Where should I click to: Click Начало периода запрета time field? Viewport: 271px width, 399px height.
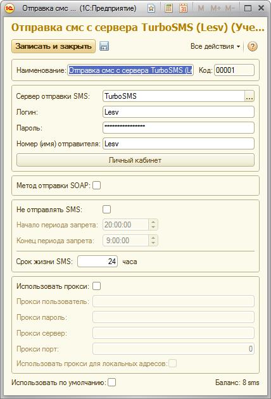(126, 225)
